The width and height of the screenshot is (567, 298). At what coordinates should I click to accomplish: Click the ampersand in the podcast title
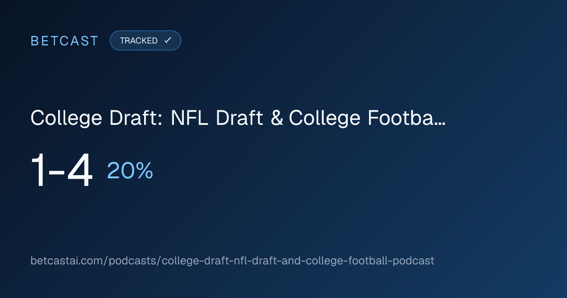pos(277,118)
